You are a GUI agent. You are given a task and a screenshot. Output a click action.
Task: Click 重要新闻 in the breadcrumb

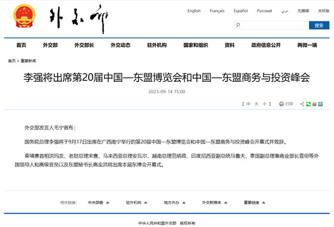pyautogui.click(x=28, y=61)
